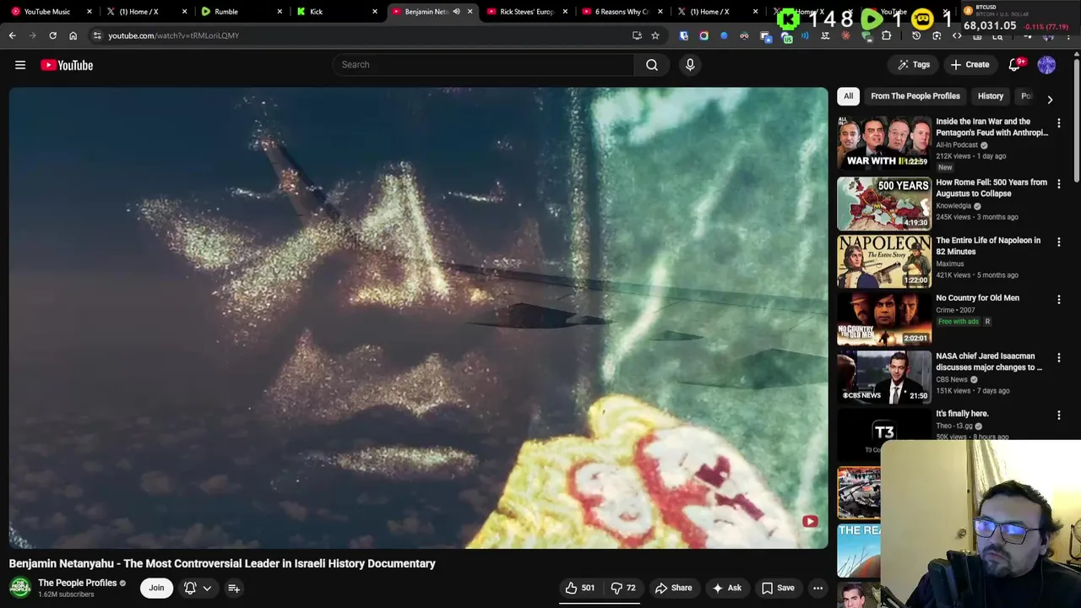Click the search magnifier button
Viewport: 1081px width, 608px height.
pos(652,65)
